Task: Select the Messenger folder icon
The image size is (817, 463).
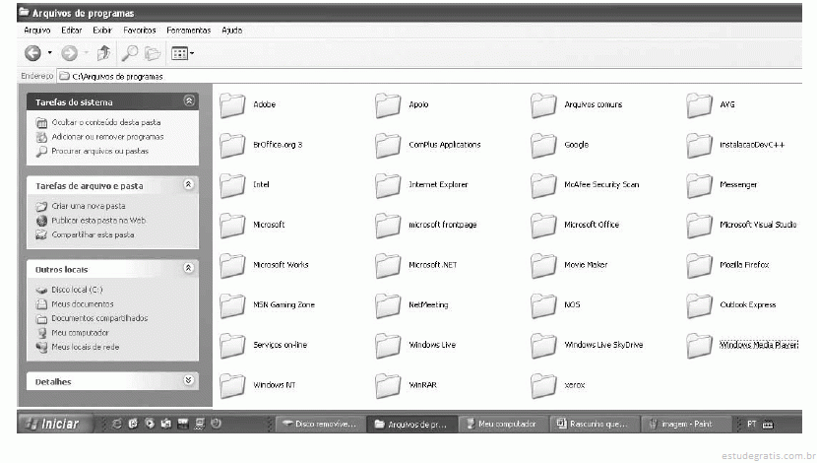Action: pyautogui.click(x=699, y=185)
